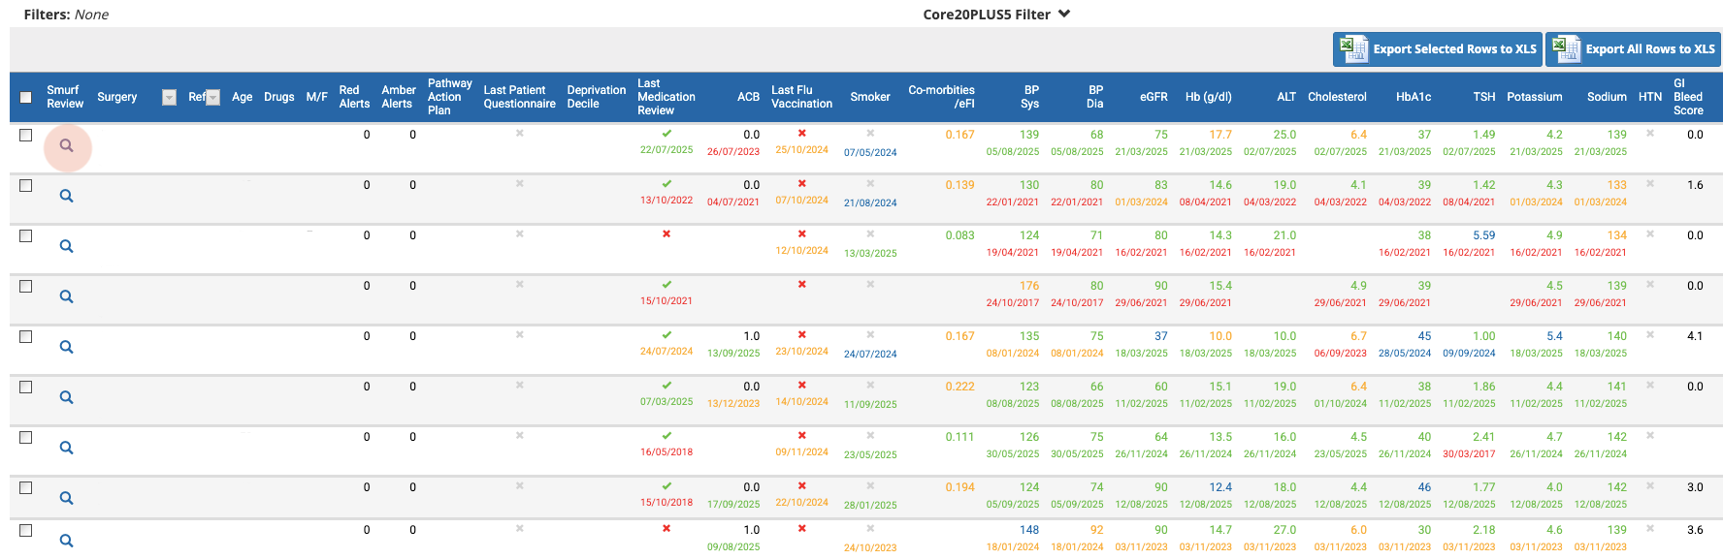Click green tick above medication review date 13/10/2022
The height and width of the screenshot is (559, 1723).
pos(666,184)
